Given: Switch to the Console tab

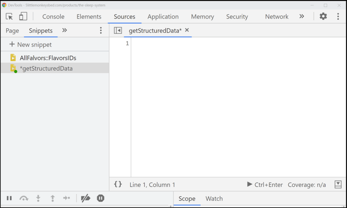Looking at the screenshot, I should pyautogui.click(x=53, y=17).
